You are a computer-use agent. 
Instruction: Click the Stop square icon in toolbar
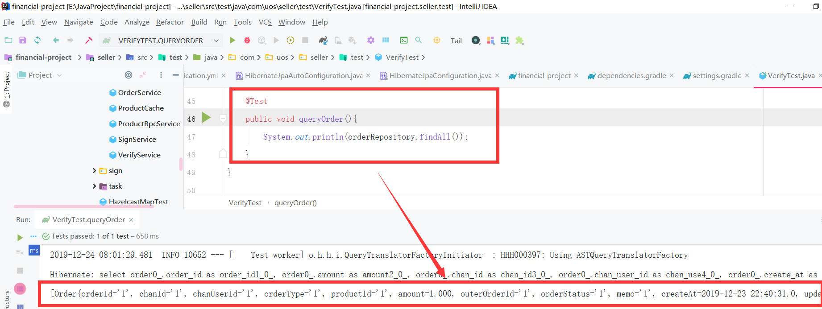305,40
